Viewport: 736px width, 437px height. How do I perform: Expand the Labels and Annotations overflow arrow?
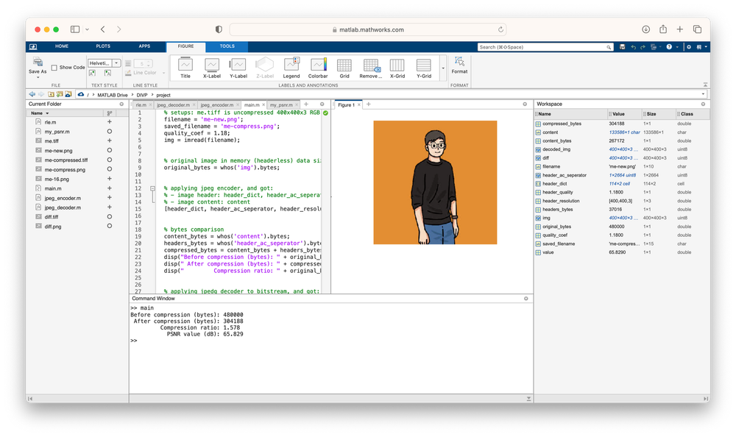click(x=443, y=68)
